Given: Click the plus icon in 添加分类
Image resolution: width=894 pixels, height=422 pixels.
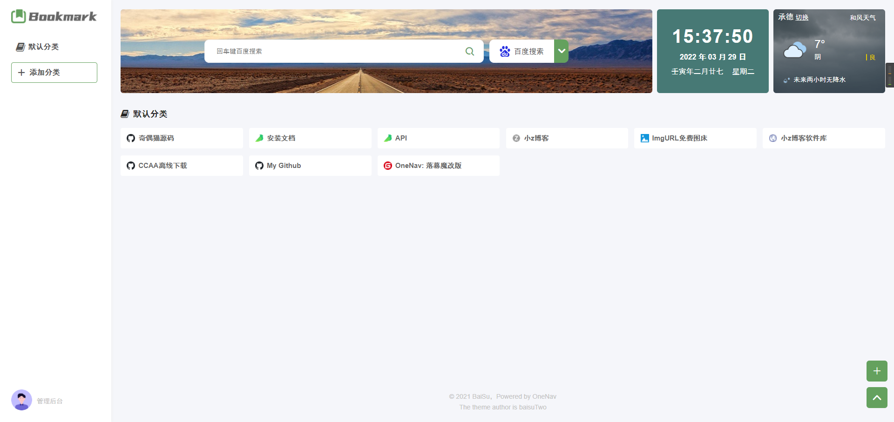Looking at the screenshot, I should [x=21, y=73].
